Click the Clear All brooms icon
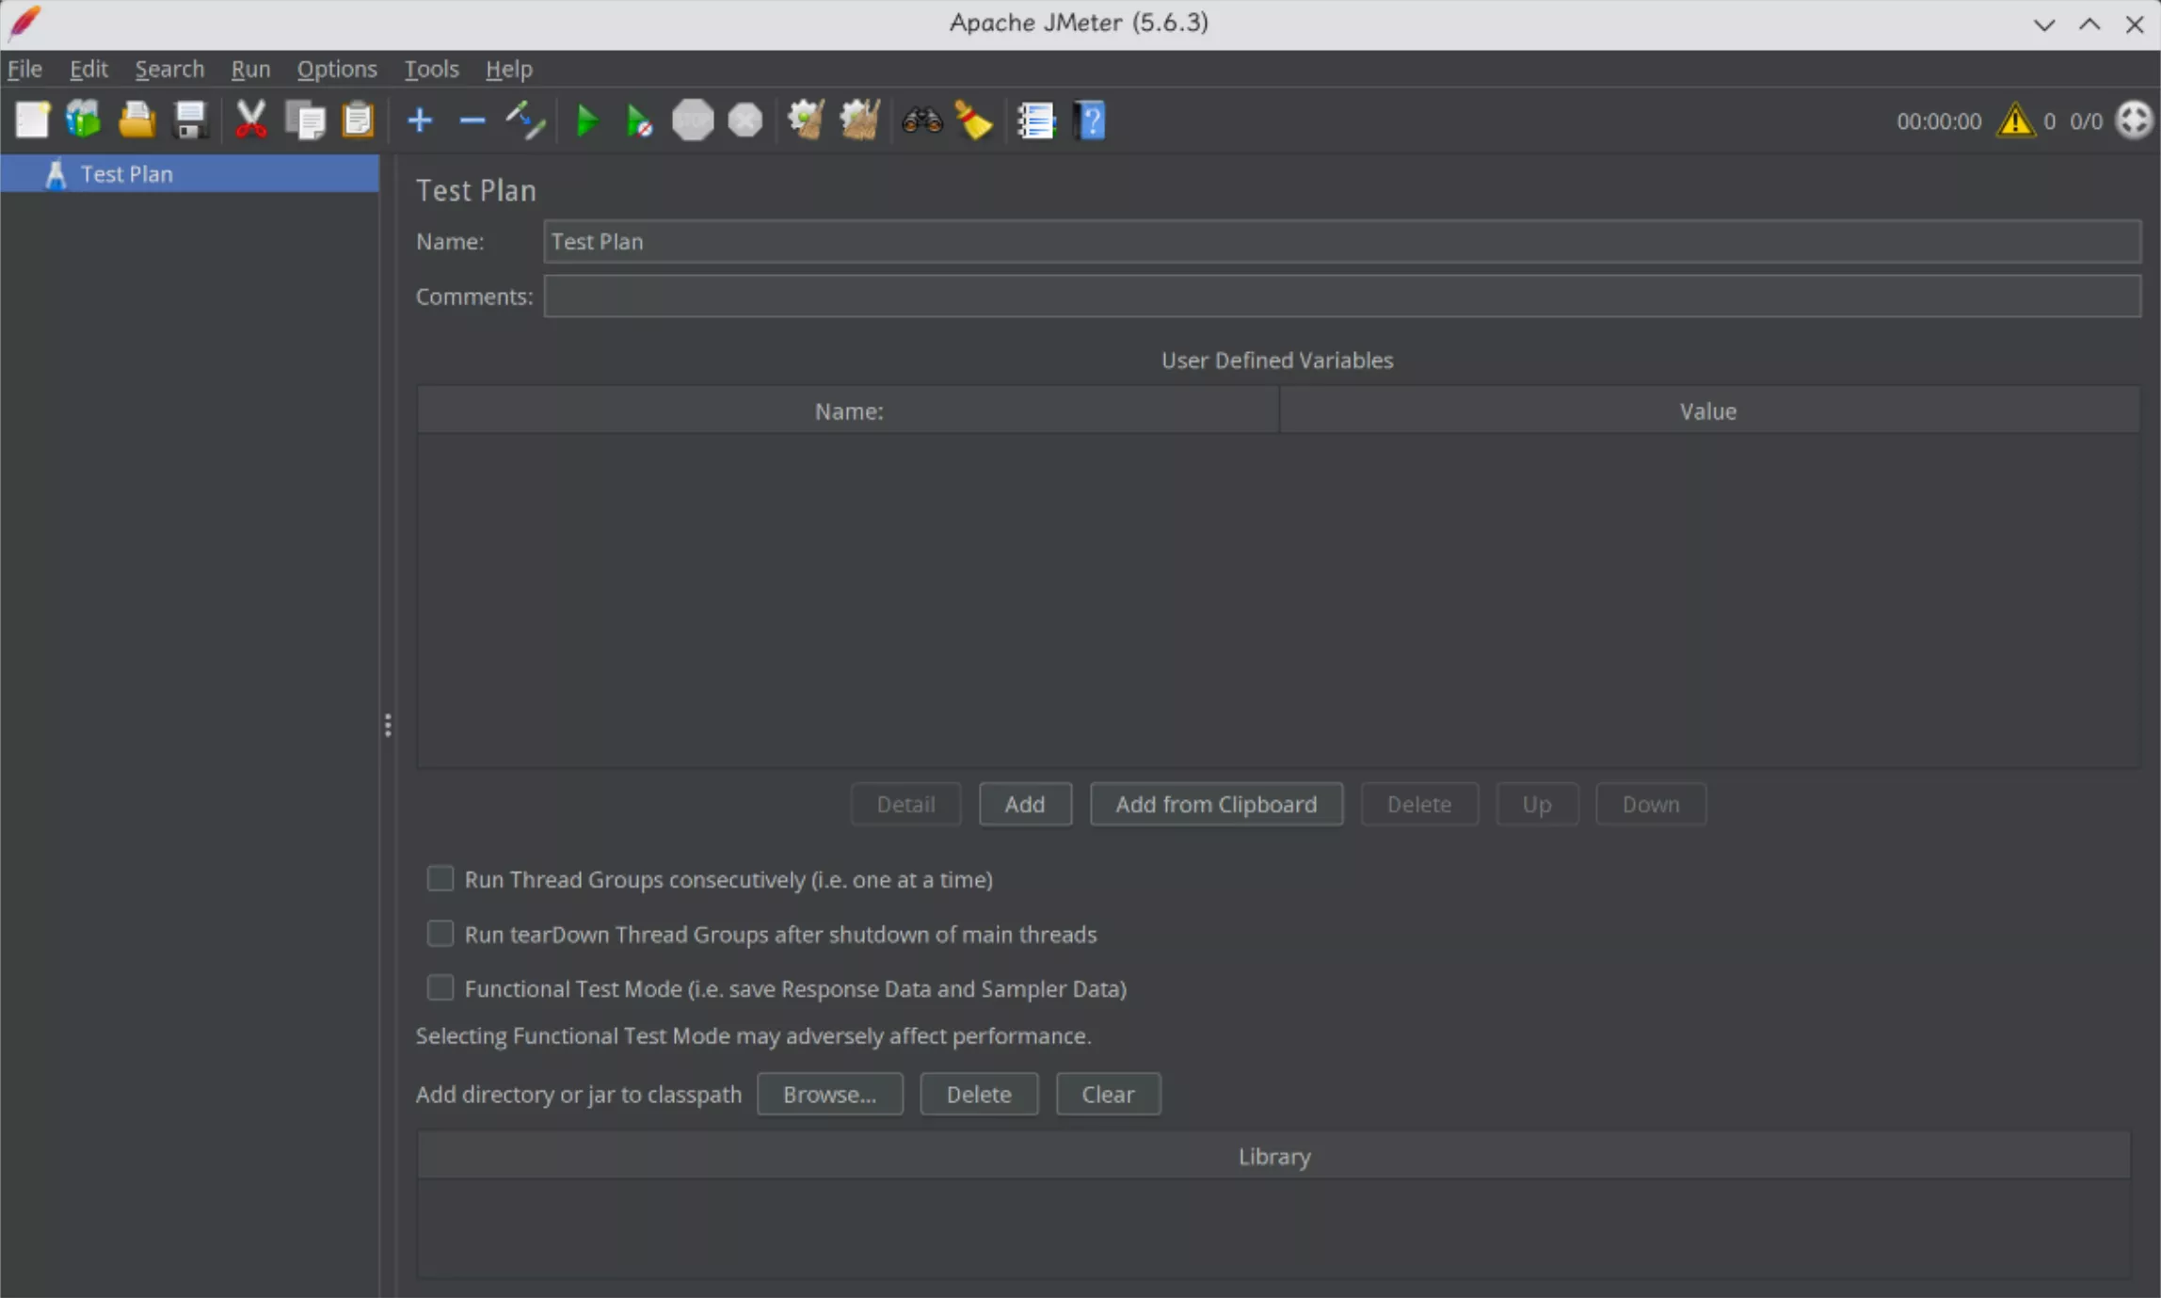The height and width of the screenshot is (1298, 2161). coord(859,120)
